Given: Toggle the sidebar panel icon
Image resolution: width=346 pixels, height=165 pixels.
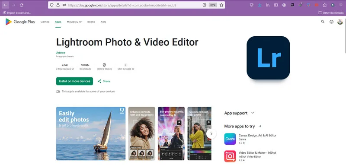Looking at the screenshot, I should coord(276,5).
